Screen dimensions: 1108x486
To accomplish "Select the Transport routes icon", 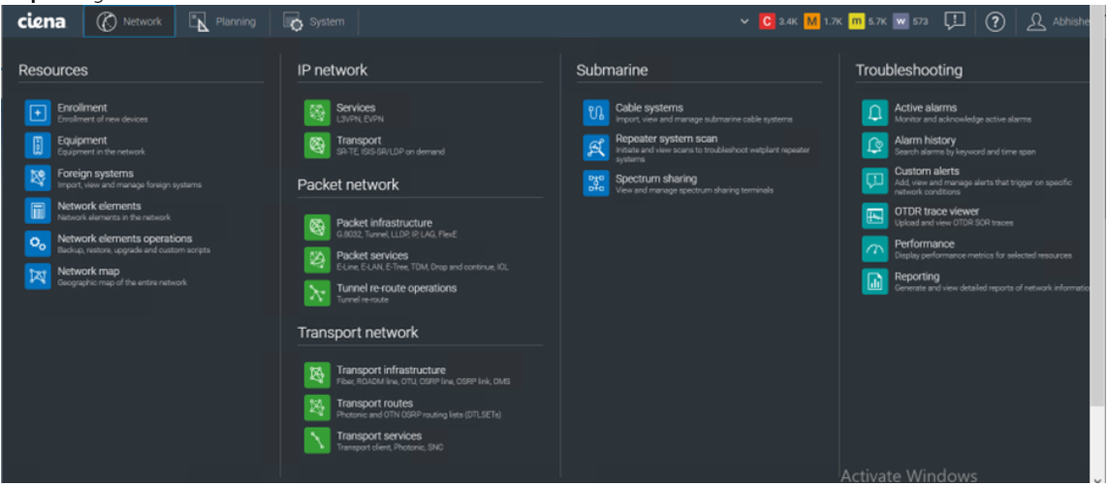I will pos(317,407).
